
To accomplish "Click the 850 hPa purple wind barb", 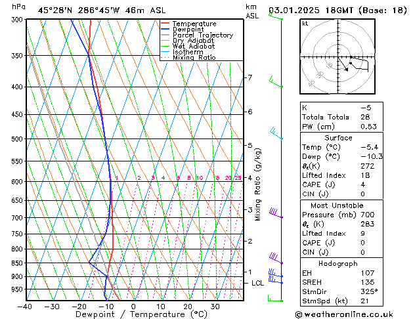I will click(x=276, y=258).
